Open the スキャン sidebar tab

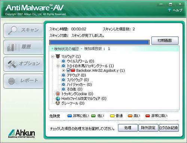[24, 30]
